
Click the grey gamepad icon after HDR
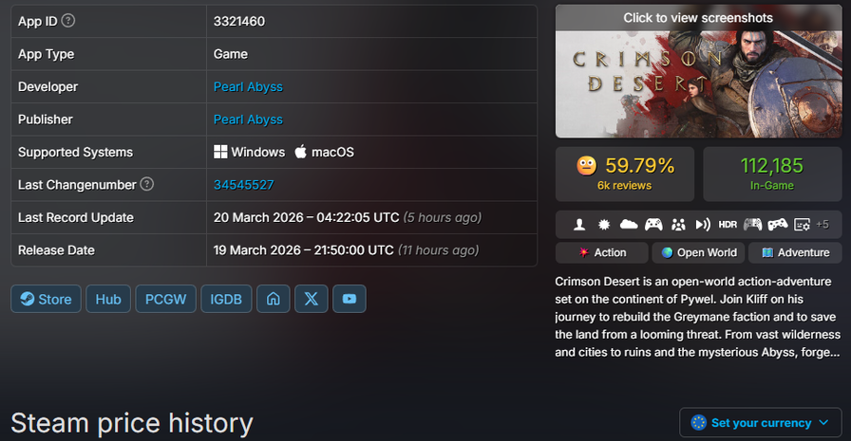point(753,224)
